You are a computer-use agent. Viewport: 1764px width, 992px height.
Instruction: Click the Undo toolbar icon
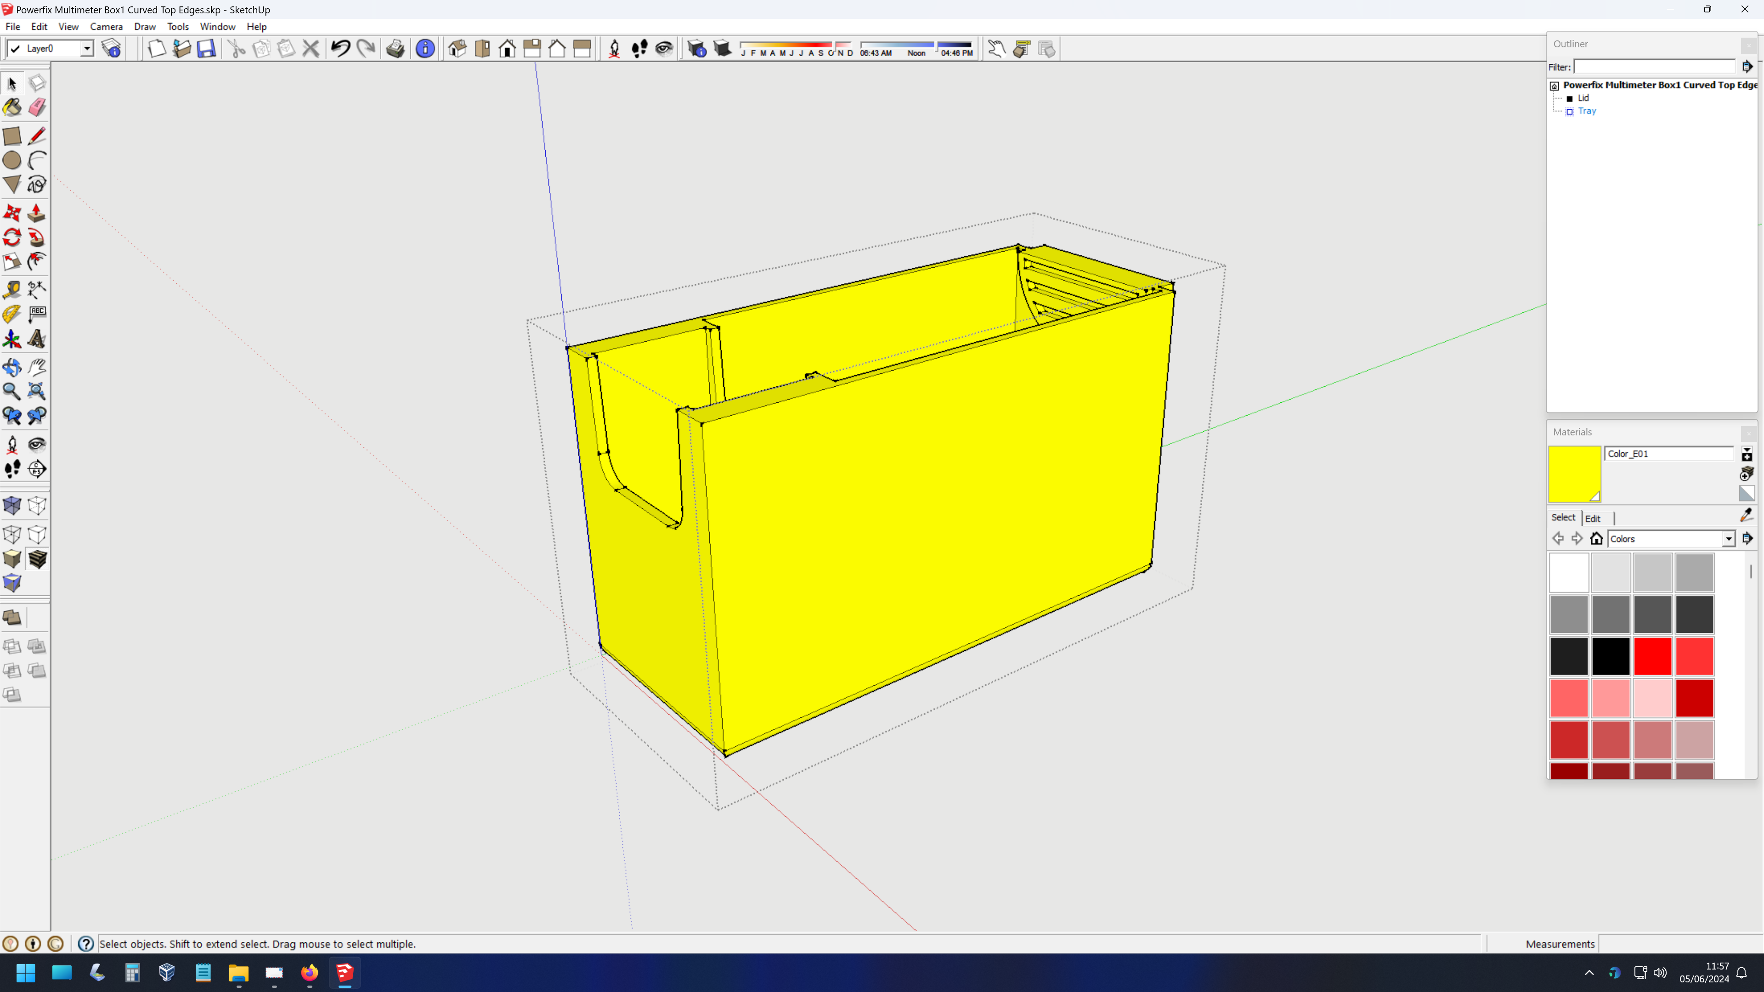340,49
